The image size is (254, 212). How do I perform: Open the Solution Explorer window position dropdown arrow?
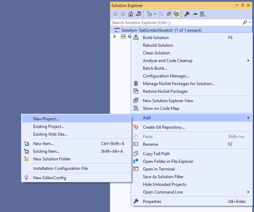[x=237, y=5]
